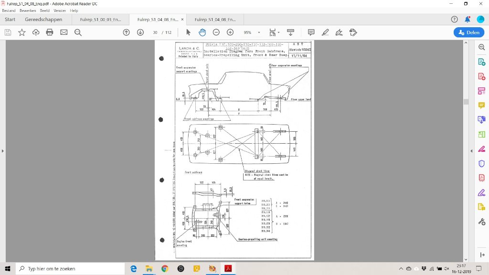This screenshot has width=489, height=275.
Task: Click the star bookmark icon
Action: 22,32
